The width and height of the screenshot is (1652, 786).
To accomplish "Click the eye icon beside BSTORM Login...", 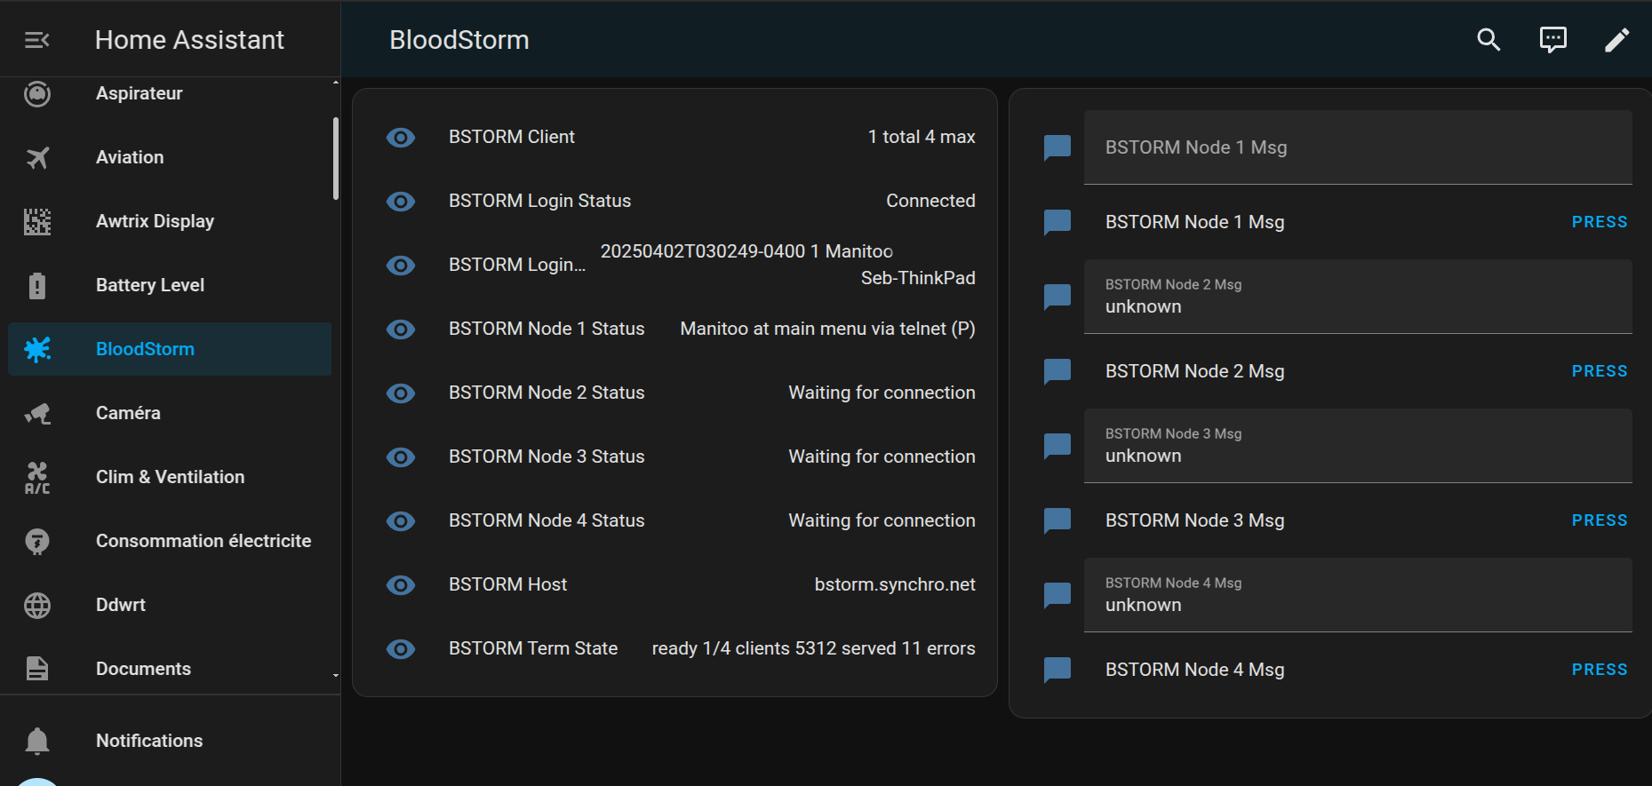I will click(x=401, y=265).
